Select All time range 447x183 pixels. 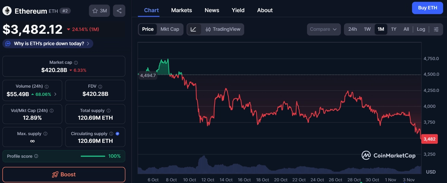[406, 29]
